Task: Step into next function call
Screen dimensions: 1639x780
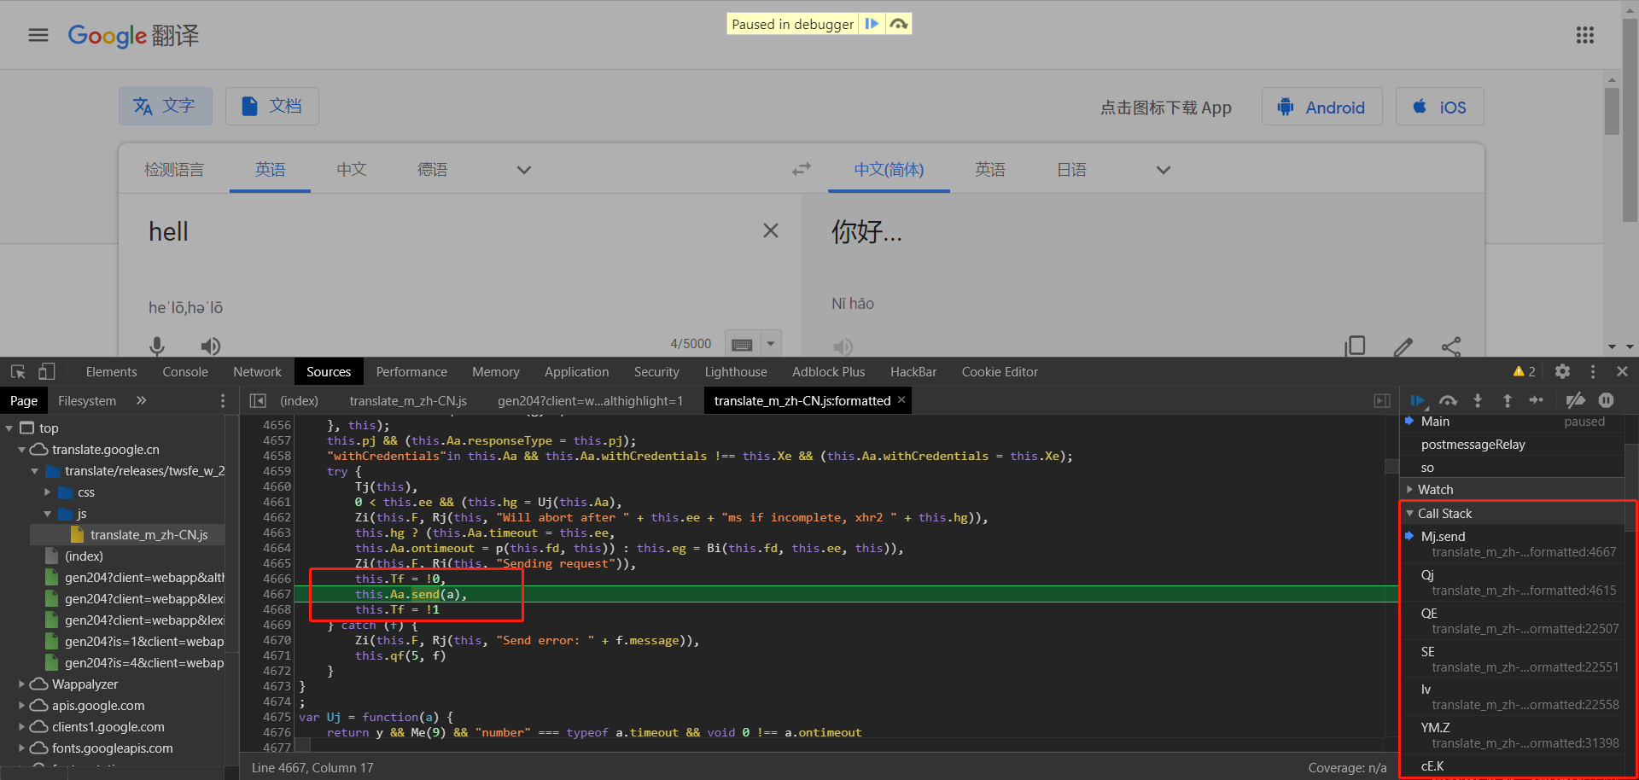Action: tap(1478, 401)
